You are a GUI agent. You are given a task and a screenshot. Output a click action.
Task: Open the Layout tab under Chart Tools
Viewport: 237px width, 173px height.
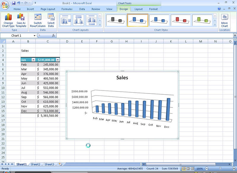(x=138, y=9)
